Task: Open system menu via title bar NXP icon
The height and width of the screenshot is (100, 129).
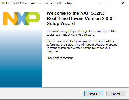Action: click(x=3, y=3)
